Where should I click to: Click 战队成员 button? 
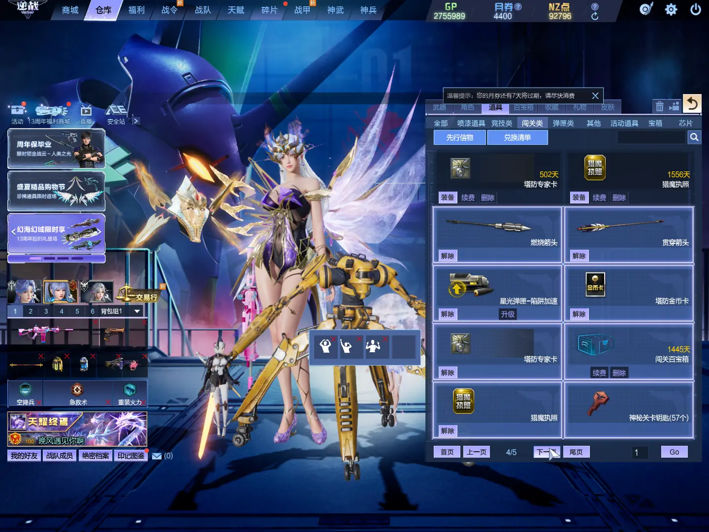point(60,456)
